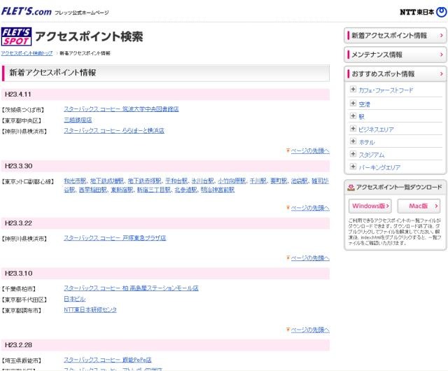Screen dimensions: 448x371
Task: Download the Windows版 access point list
Action: pos(370,206)
